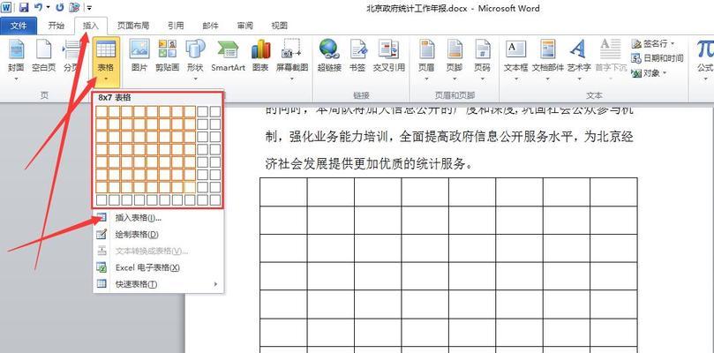The image size is (714, 353).
Task: Open the Customize Quick Access Toolbar dropdown
Action: [89, 8]
